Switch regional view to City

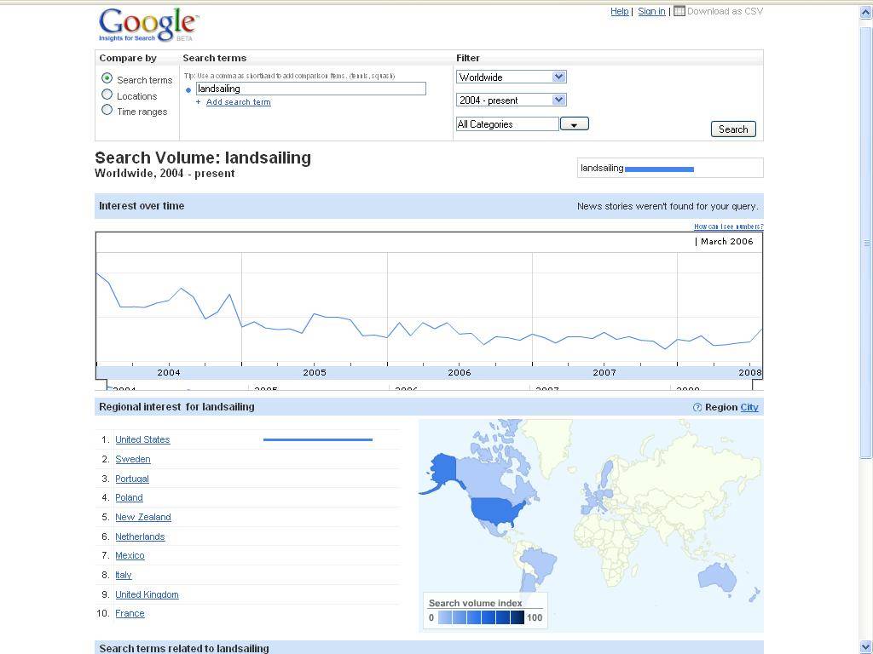(x=749, y=407)
